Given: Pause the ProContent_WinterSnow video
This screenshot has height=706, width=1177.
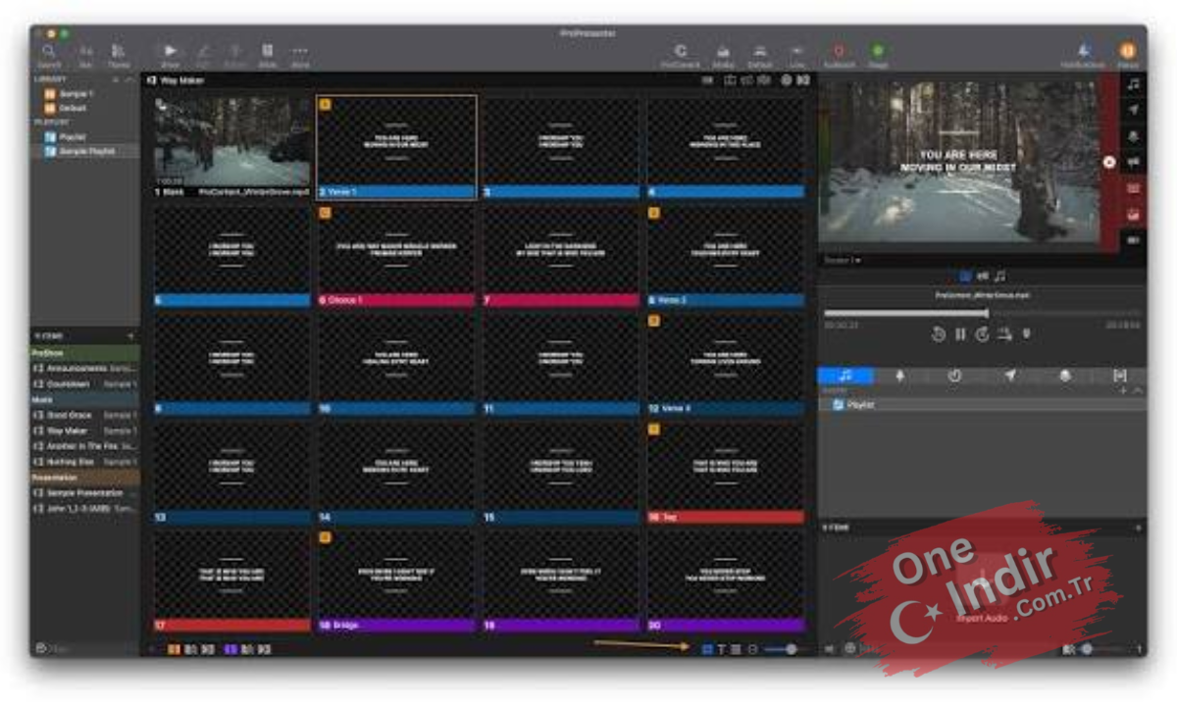Looking at the screenshot, I should pos(960,334).
